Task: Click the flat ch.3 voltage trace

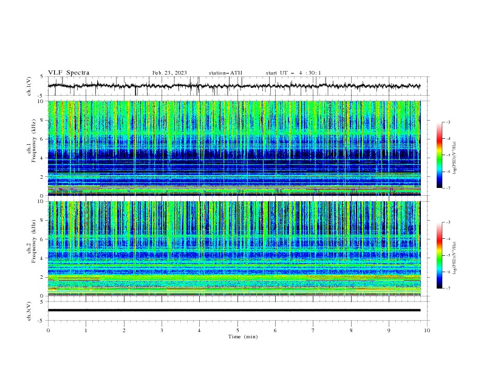Action: [234, 310]
